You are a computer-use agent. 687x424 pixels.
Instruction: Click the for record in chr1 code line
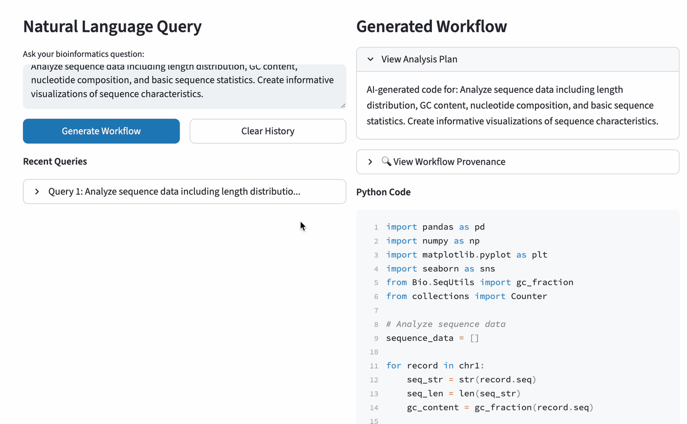[435, 366]
